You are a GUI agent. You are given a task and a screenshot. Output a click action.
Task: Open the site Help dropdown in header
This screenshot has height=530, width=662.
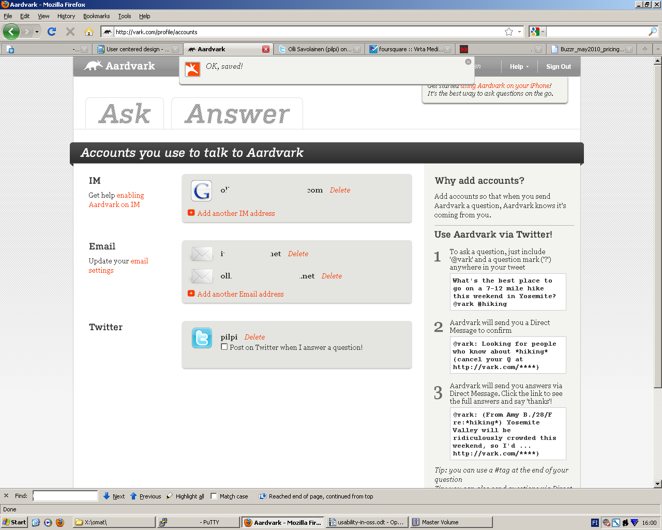(x=519, y=66)
